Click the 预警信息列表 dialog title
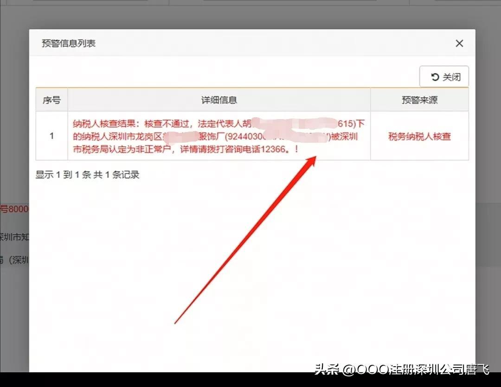 coord(69,44)
